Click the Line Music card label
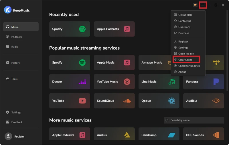Screen dimensions: 229x145 [x=149, y=82]
